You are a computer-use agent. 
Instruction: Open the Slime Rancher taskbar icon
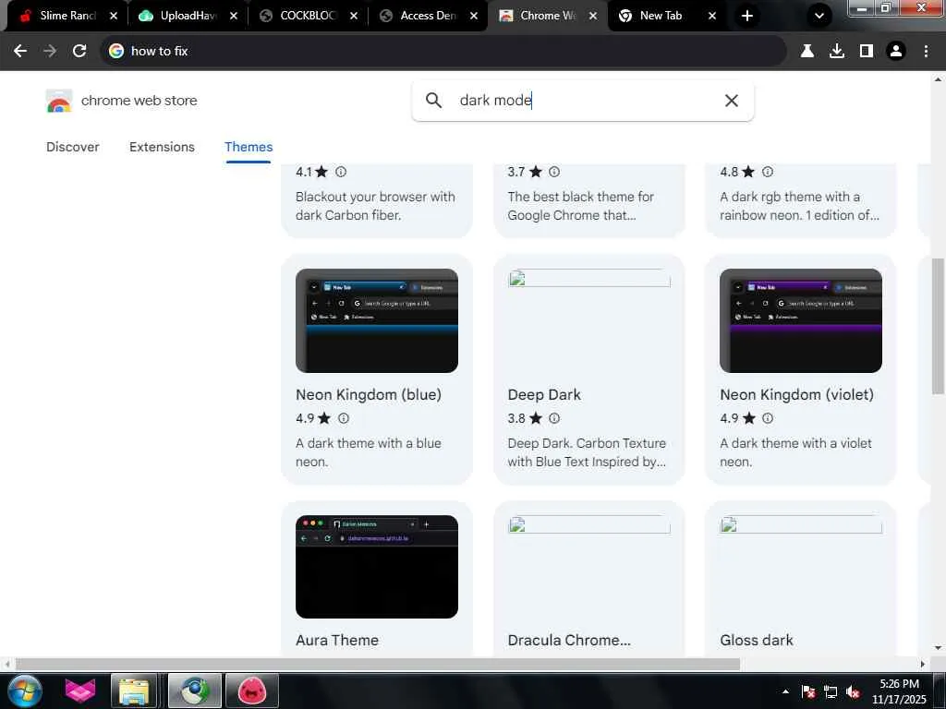[252, 691]
